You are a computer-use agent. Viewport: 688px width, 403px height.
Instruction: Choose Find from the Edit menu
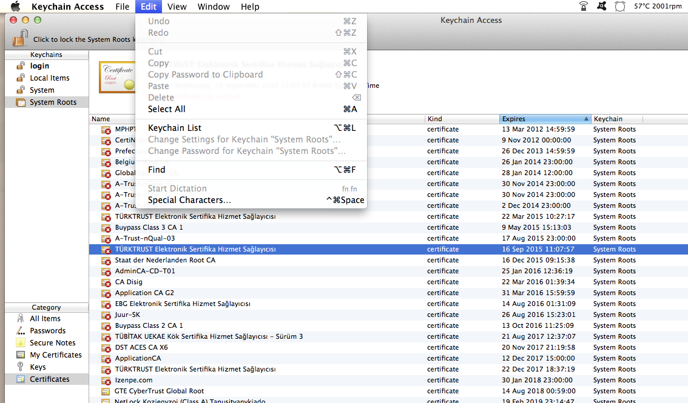(251, 170)
